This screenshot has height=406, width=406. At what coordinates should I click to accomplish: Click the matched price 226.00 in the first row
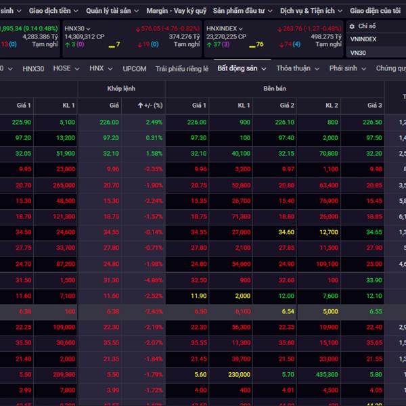click(109, 122)
